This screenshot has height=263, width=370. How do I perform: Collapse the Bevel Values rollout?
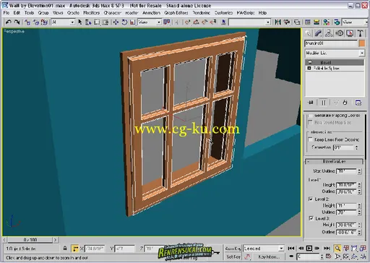pyautogui.click(x=334, y=161)
